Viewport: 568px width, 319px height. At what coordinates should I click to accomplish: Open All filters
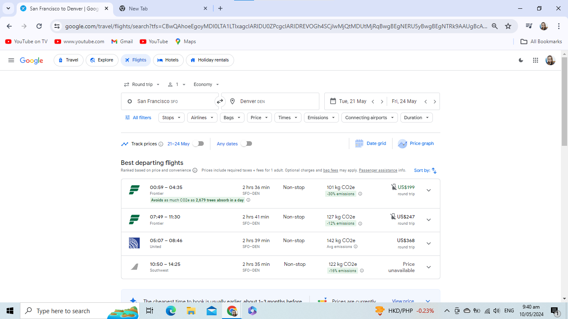(x=138, y=118)
